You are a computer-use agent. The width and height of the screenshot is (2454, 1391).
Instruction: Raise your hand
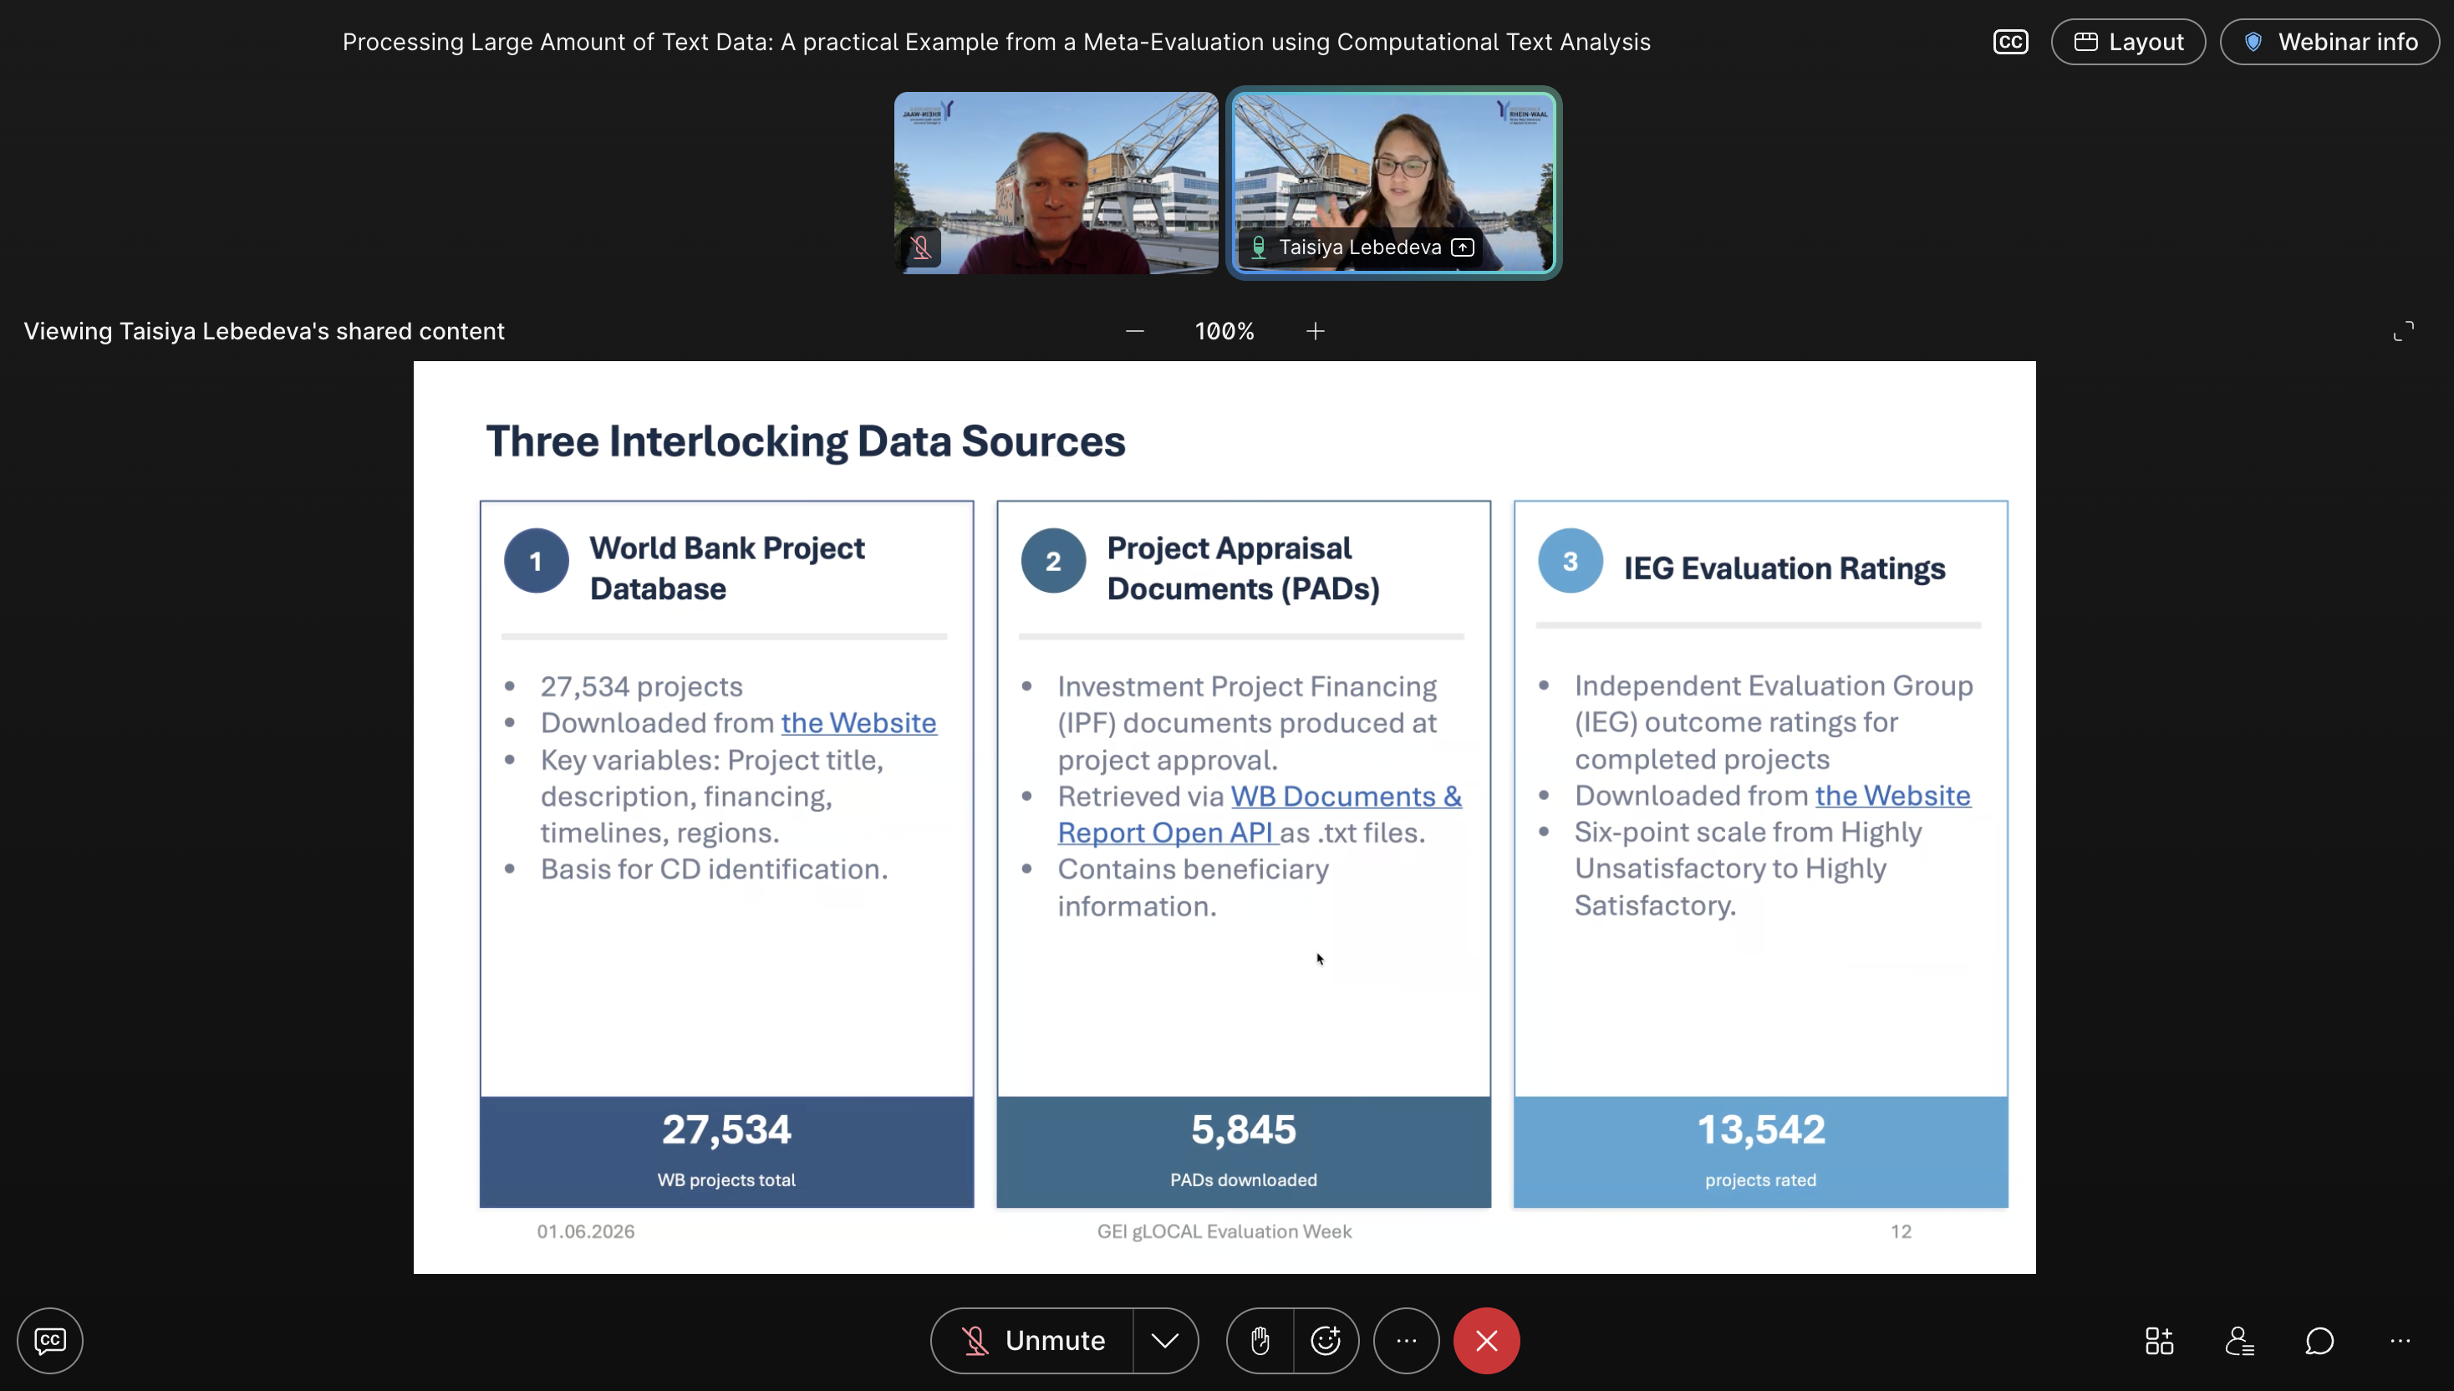coord(1261,1340)
